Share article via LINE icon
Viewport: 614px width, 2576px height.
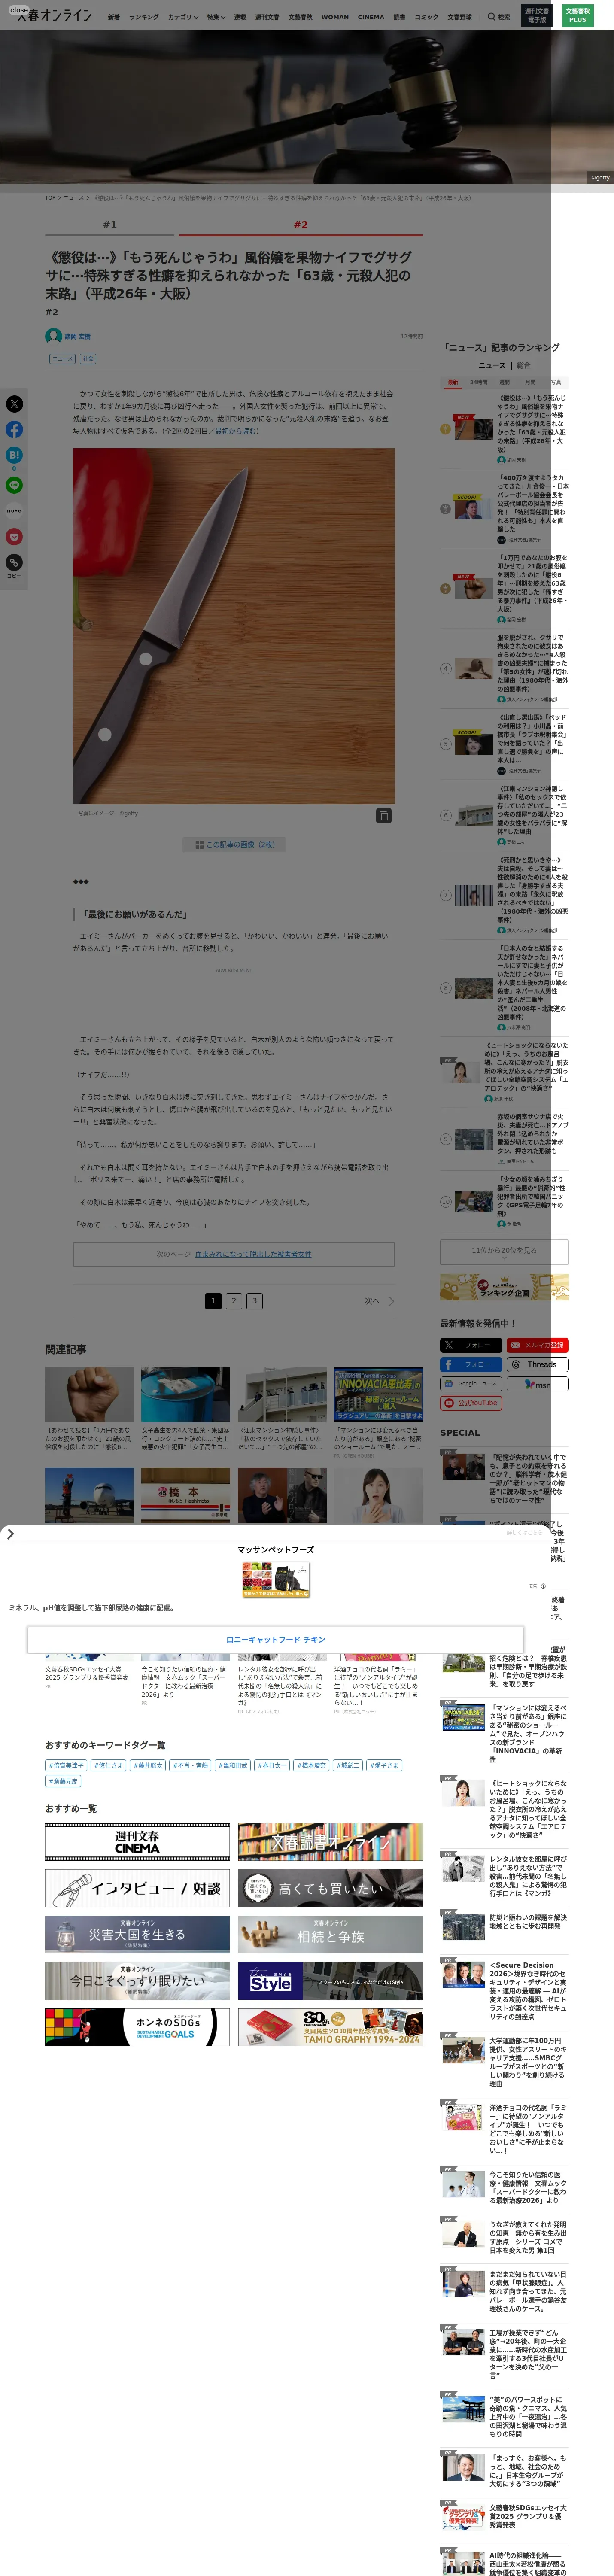(14, 485)
